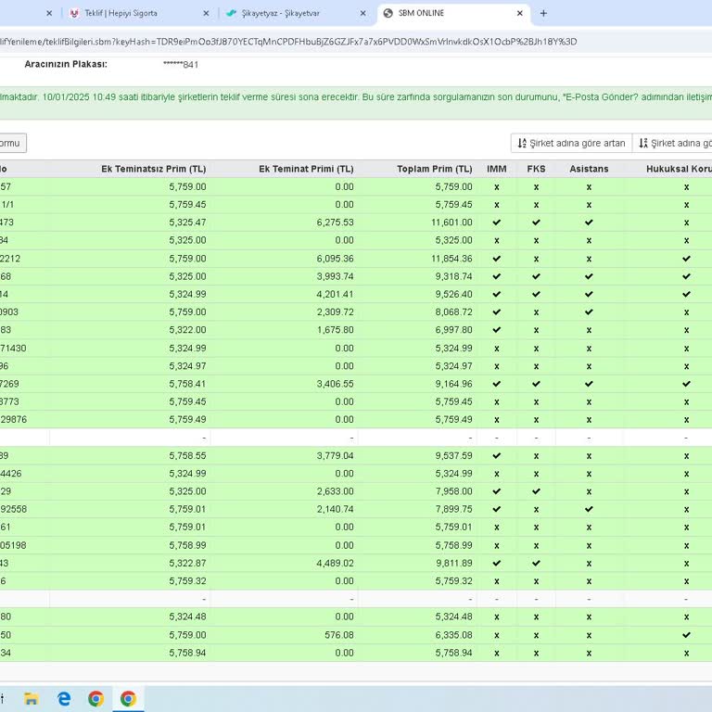The width and height of the screenshot is (712, 712).
Task: Click the Toplam Prim value 11,601.00
Action: (451, 222)
